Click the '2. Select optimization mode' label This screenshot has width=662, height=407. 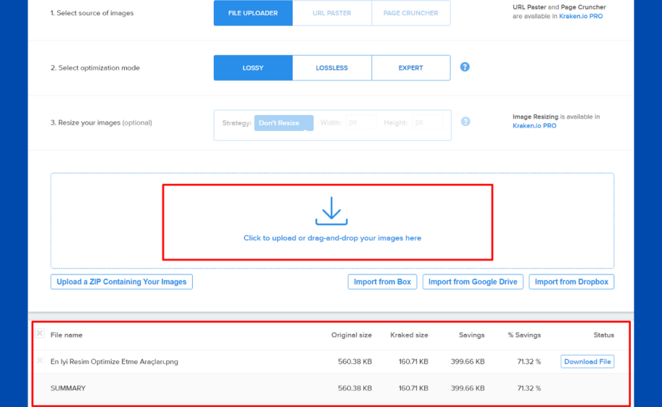coord(95,68)
